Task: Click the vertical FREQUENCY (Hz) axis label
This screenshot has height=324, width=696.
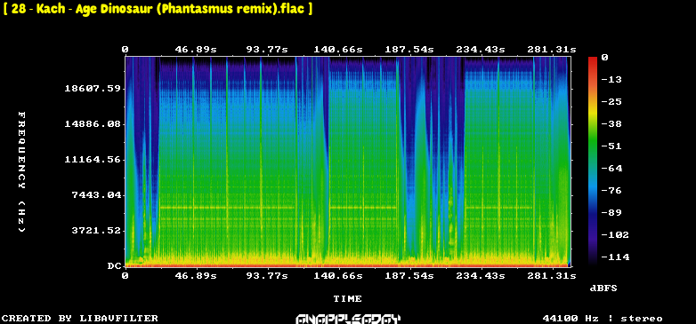Action: click(21, 172)
